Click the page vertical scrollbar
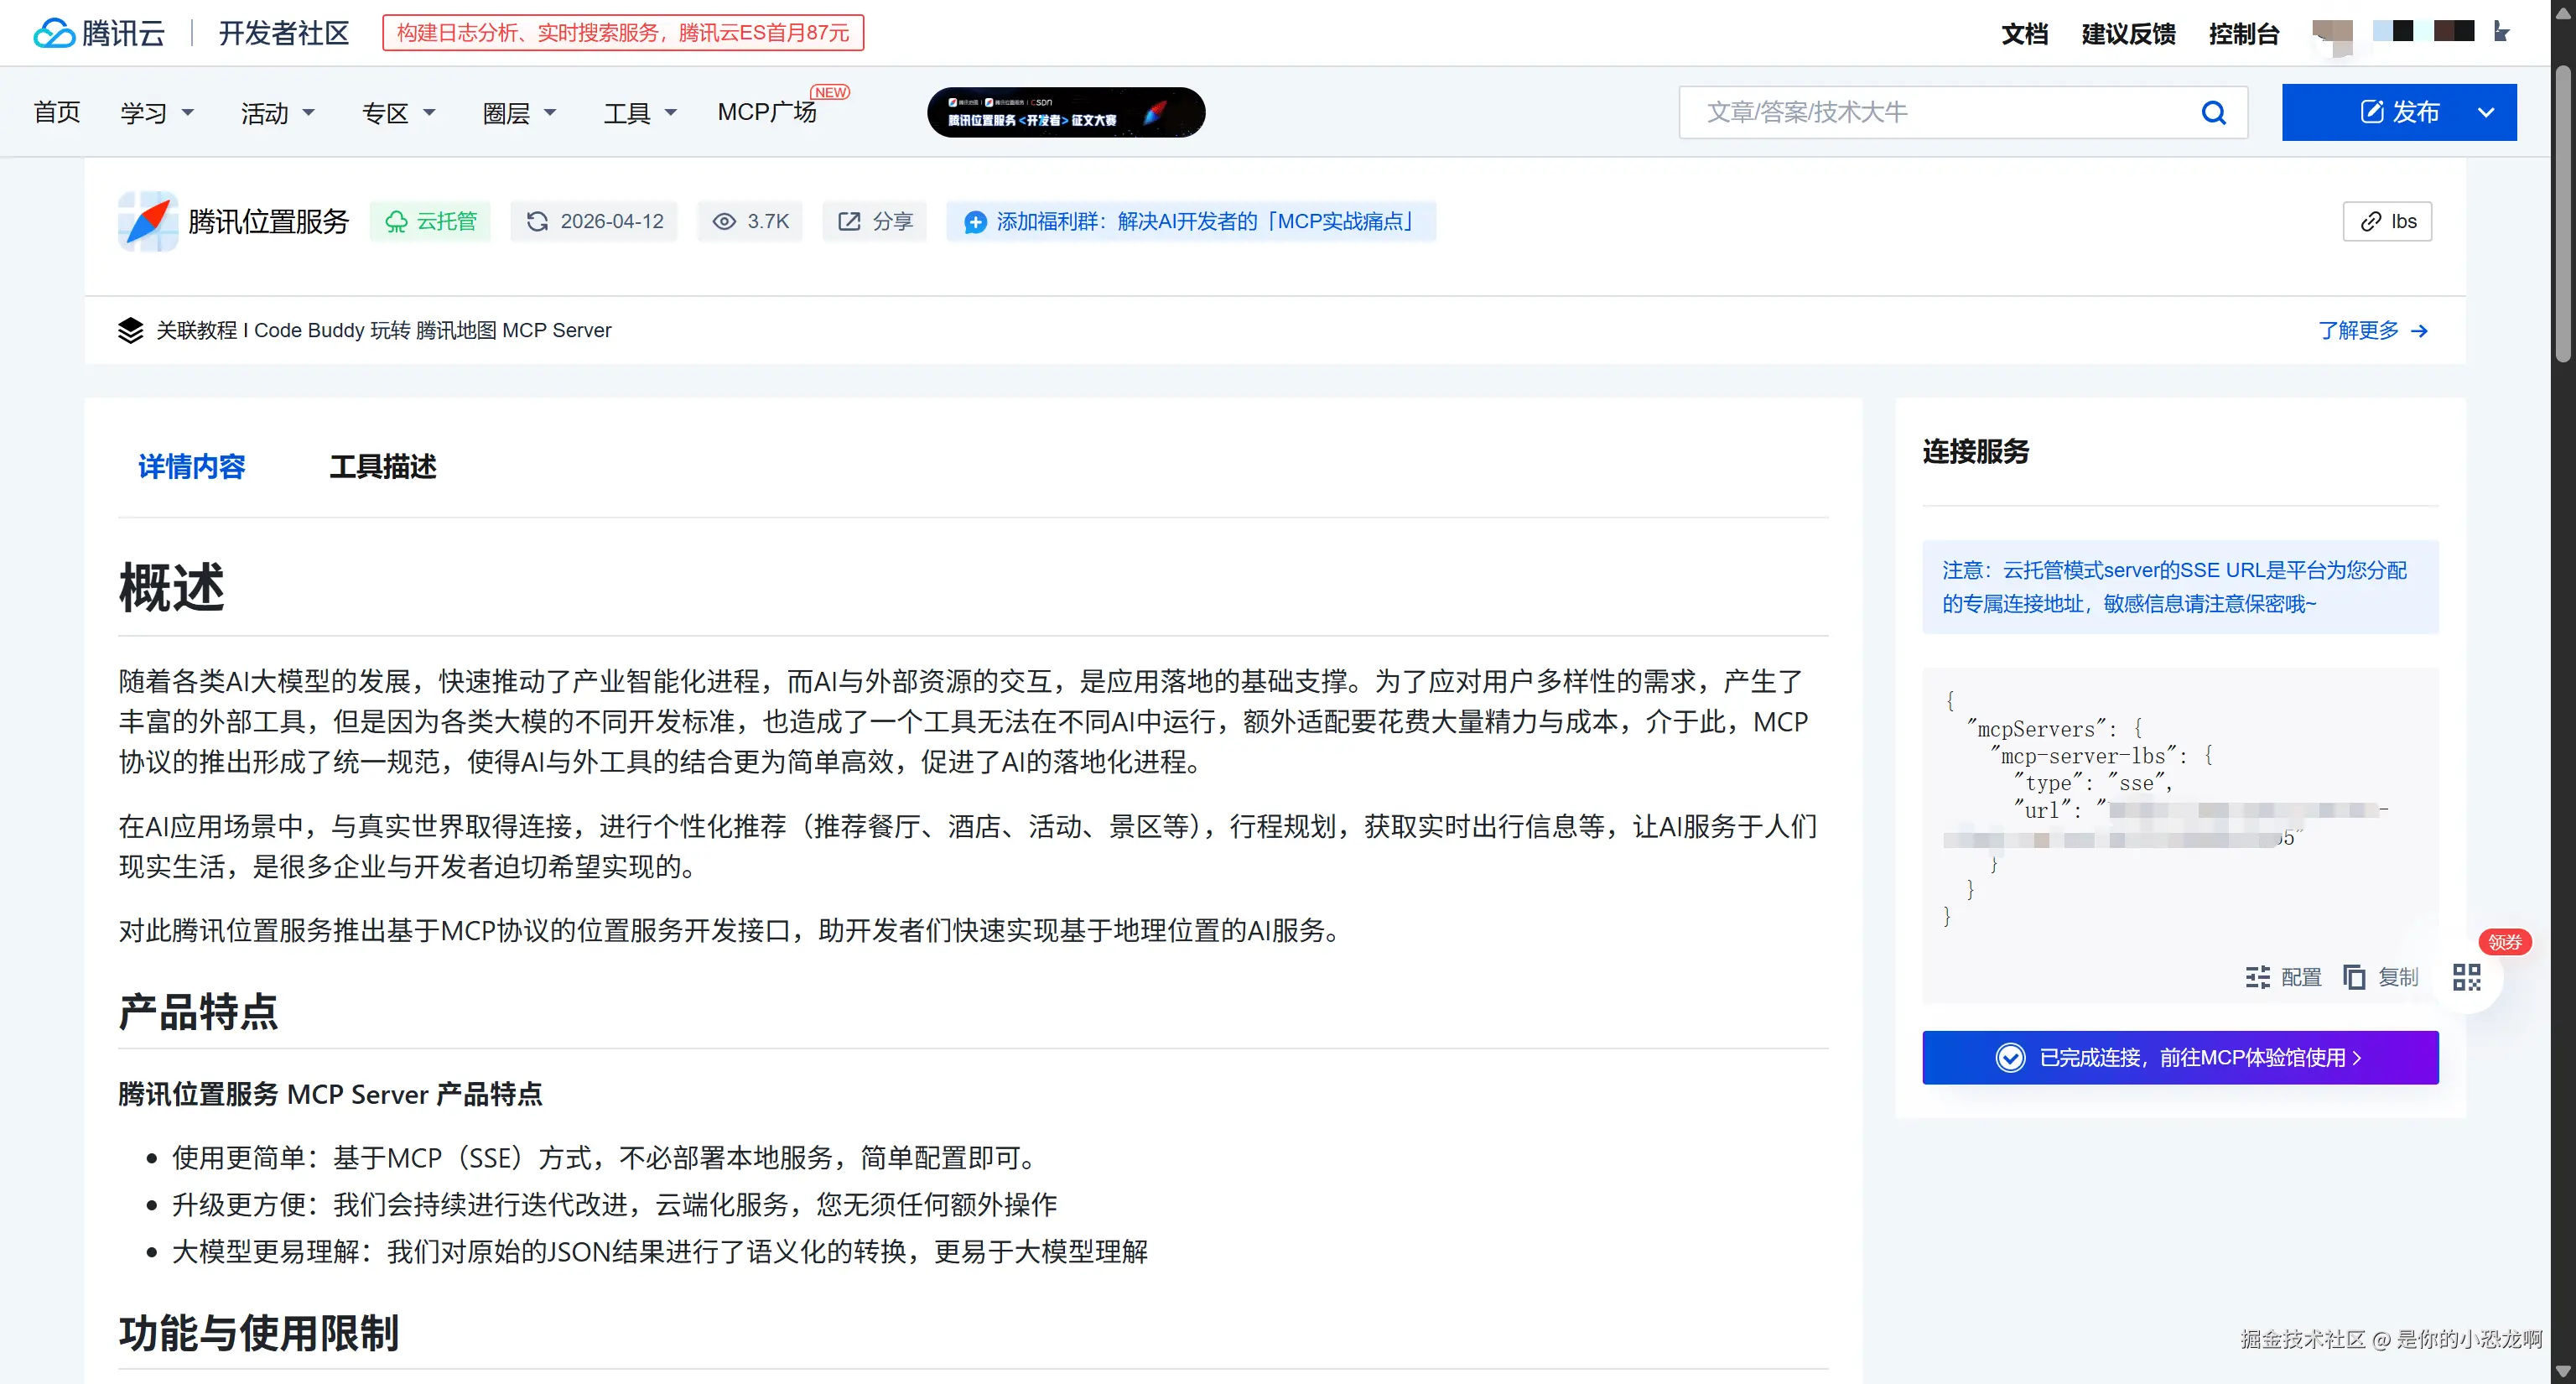This screenshot has height=1384, width=2576. (x=2562, y=212)
